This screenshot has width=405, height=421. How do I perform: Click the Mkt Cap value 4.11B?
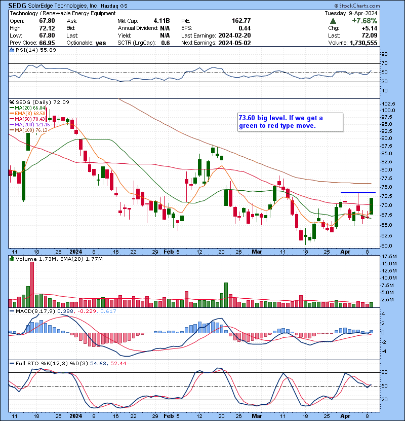coord(161,21)
